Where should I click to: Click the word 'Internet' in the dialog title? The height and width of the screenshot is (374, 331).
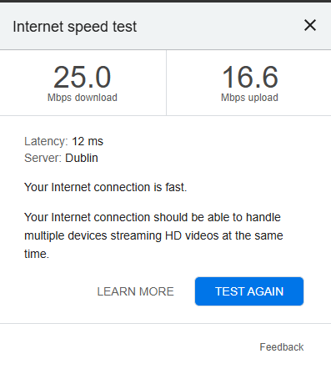[x=38, y=27]
